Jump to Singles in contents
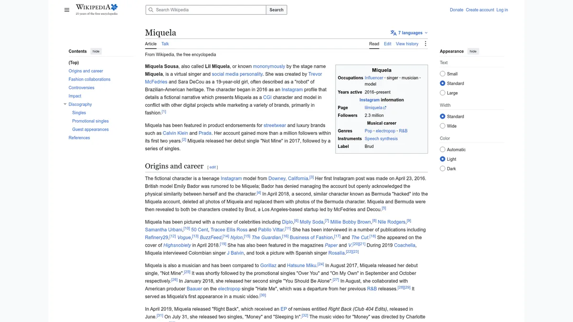This screenshot has width=573, height=322. (x=79, y=113)
